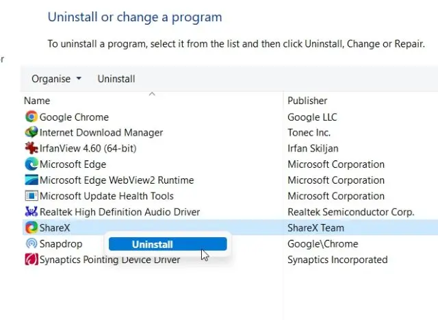Click the sort arrow above the Name column

click(152, 95)
